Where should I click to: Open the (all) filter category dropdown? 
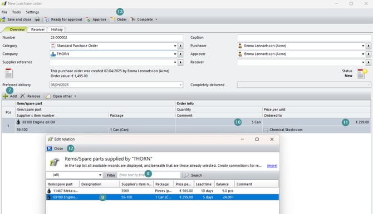[74, 175]
